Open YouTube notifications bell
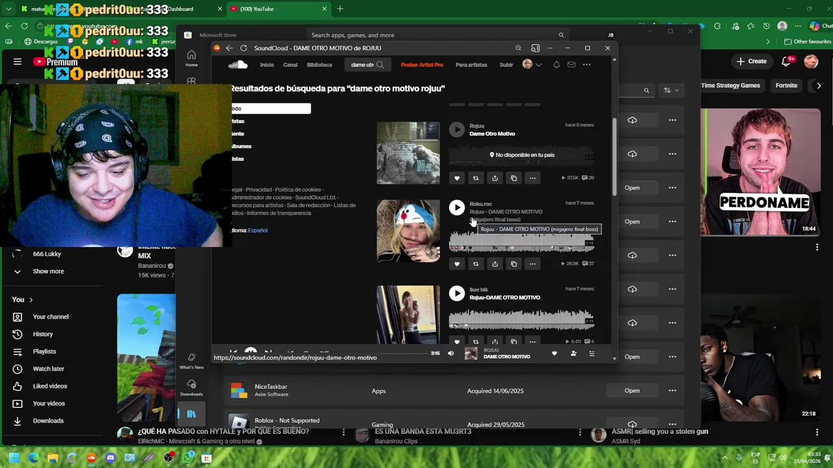The image size is (833, 468). tap(787, 61)
